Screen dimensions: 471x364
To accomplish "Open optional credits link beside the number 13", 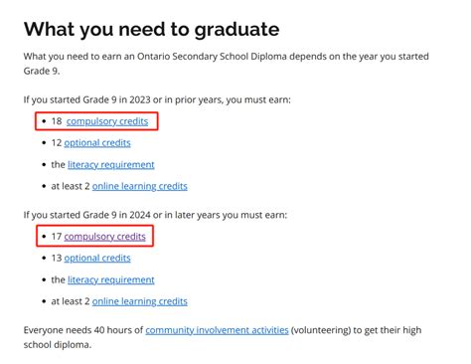I will coord(97,258).
